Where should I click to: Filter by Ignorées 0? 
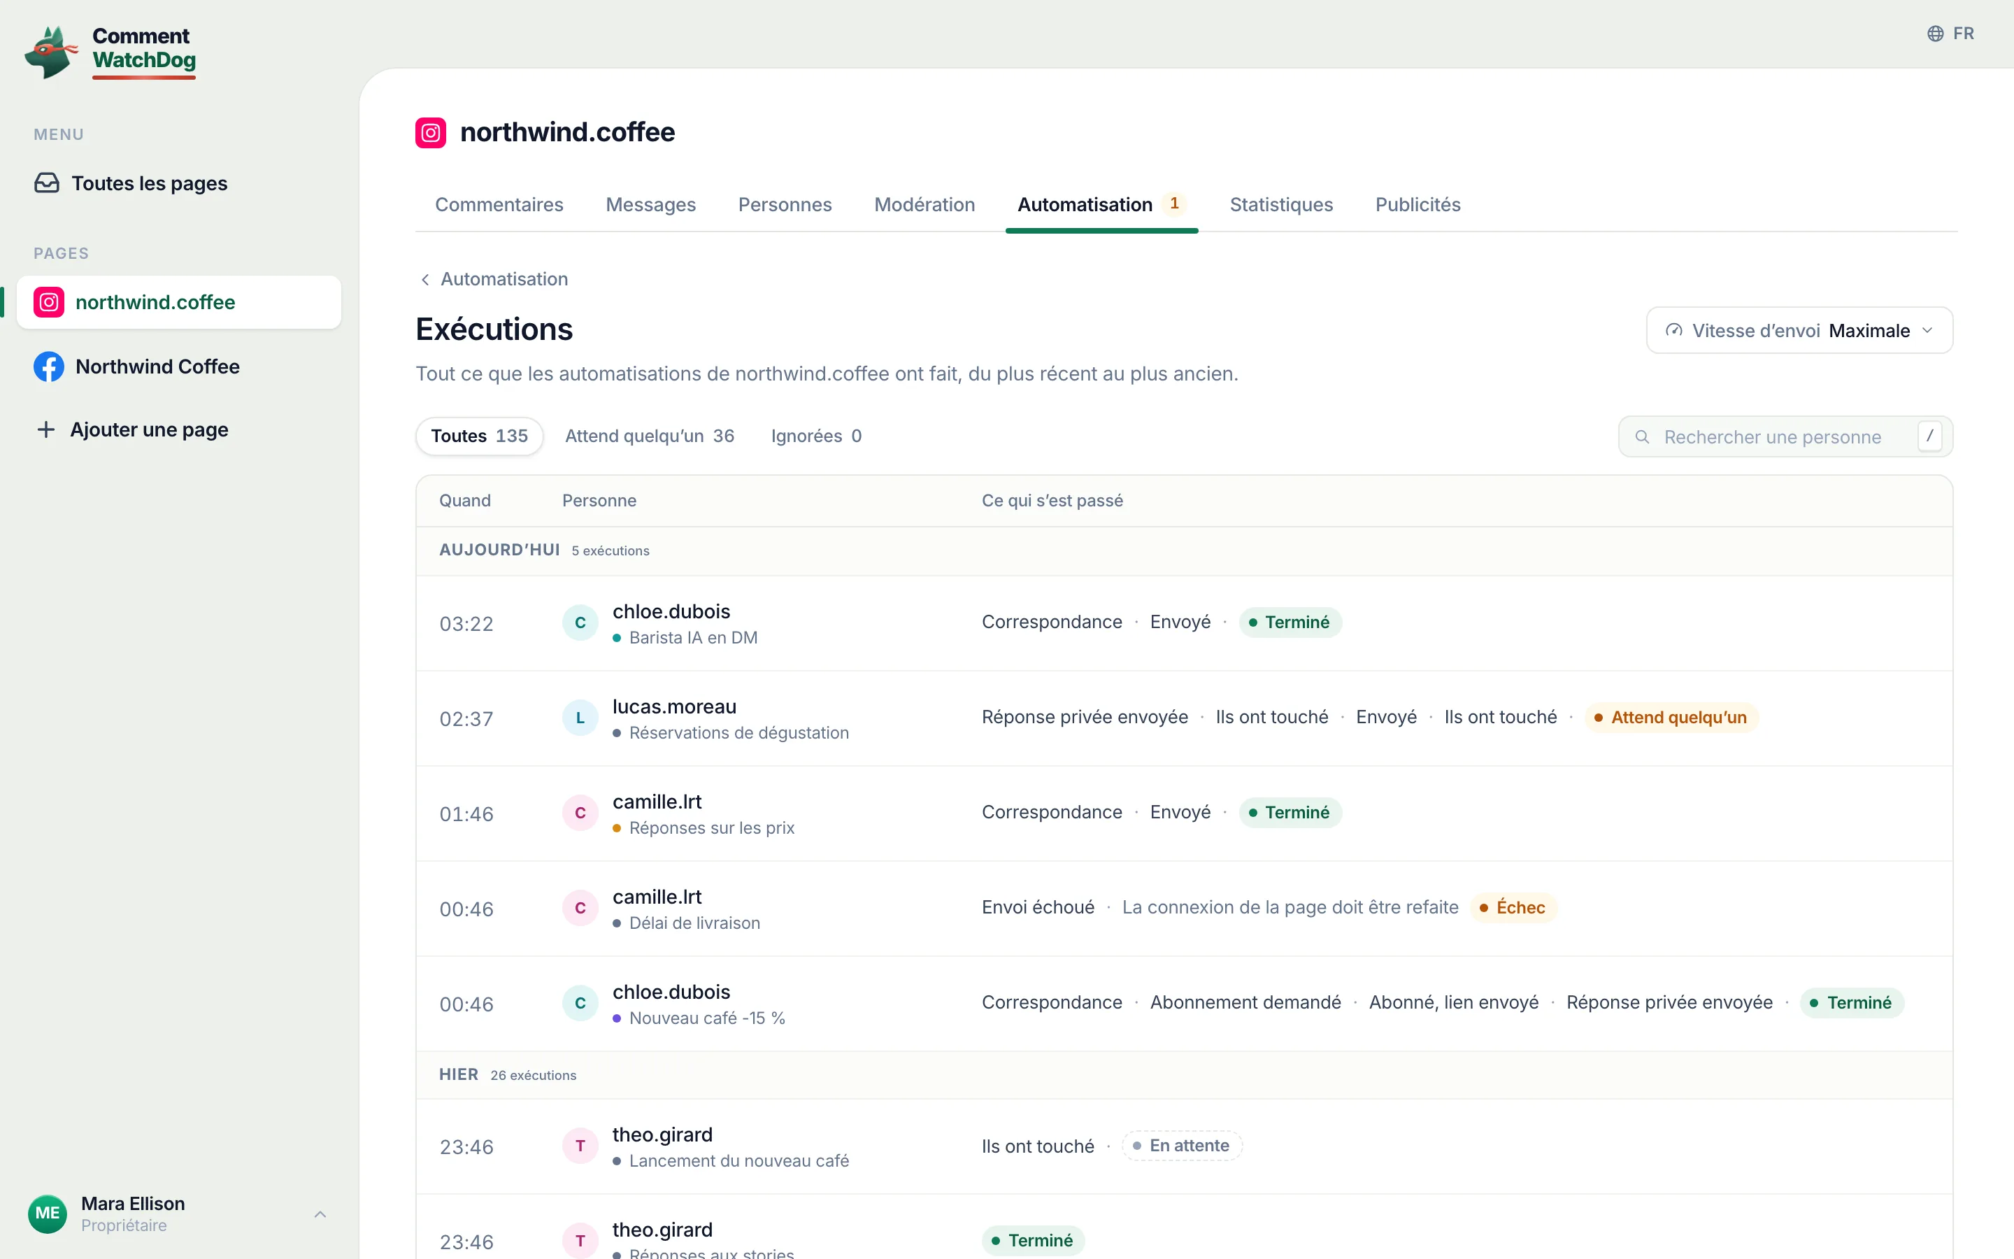point(816,436)
